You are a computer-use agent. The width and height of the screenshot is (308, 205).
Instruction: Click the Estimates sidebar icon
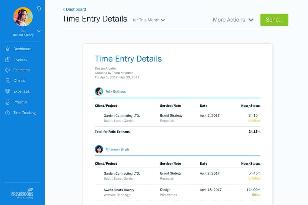7,70
